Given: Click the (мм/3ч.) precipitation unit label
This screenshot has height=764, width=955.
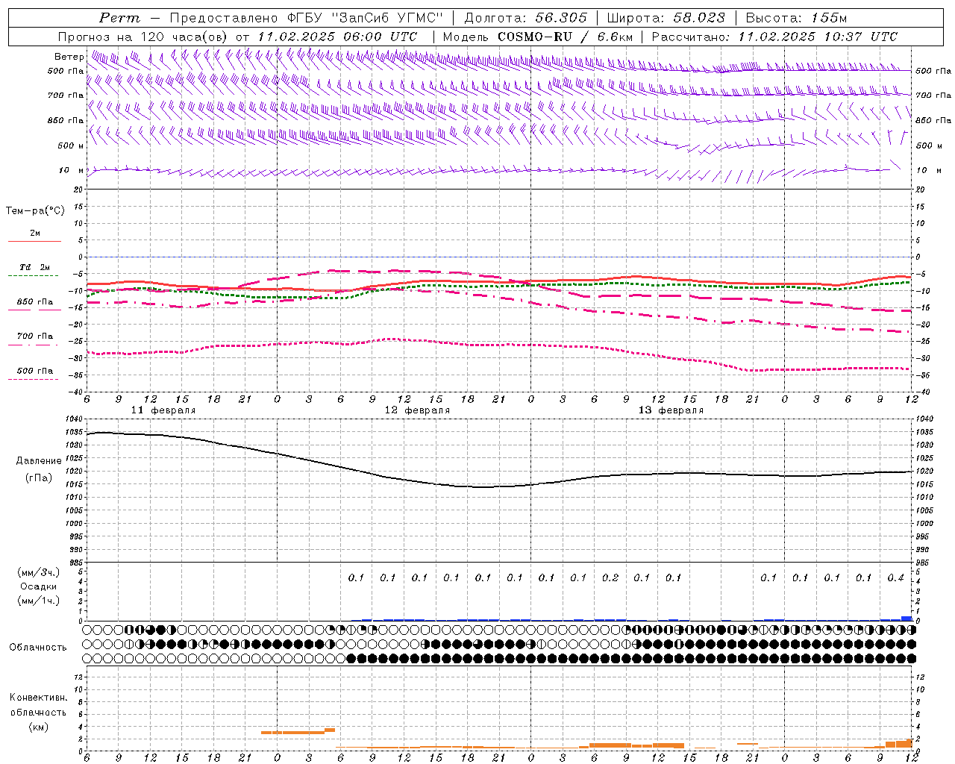Looking at the screenshot, I should 39,573.
